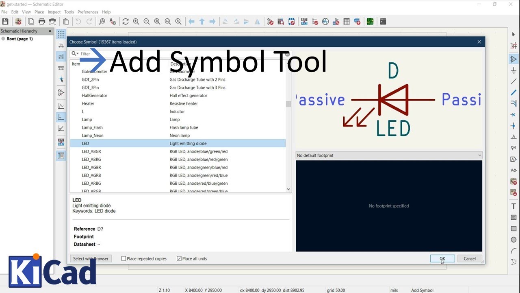Viewport: 520px width, 293px height.
Task: Click Annotate schematic symbols icon
Action: point(304,22)
